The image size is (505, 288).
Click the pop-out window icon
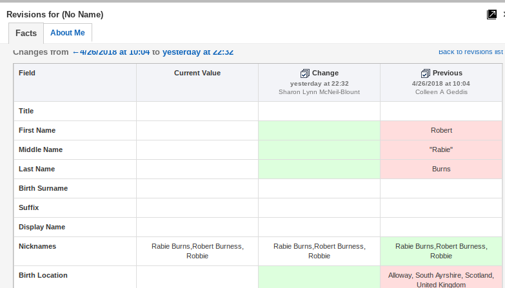(x=491, y=14)
